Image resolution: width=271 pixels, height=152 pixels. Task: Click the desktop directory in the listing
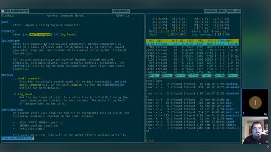pos(232,84)
